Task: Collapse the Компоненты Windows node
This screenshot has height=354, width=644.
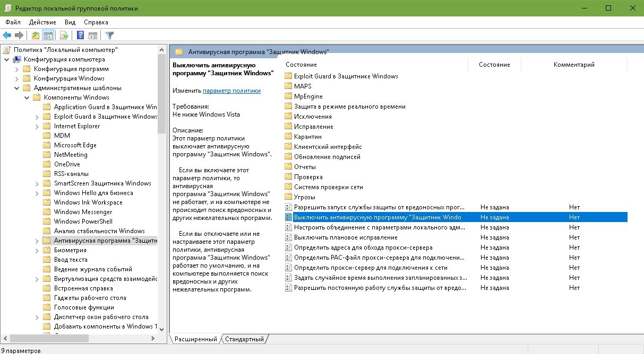Action: (x=27, y=98)
